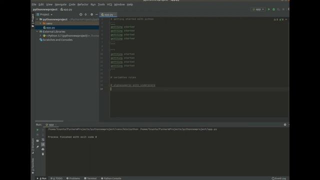Screen dimensions: 320x180
Task: Click the pin tab icon in Run panel
Action: click(x=37, y=146)
